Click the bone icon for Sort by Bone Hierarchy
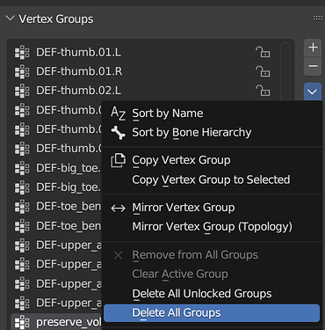The width and height of the screenshot is (325, 330). click(x=118, y=132)
